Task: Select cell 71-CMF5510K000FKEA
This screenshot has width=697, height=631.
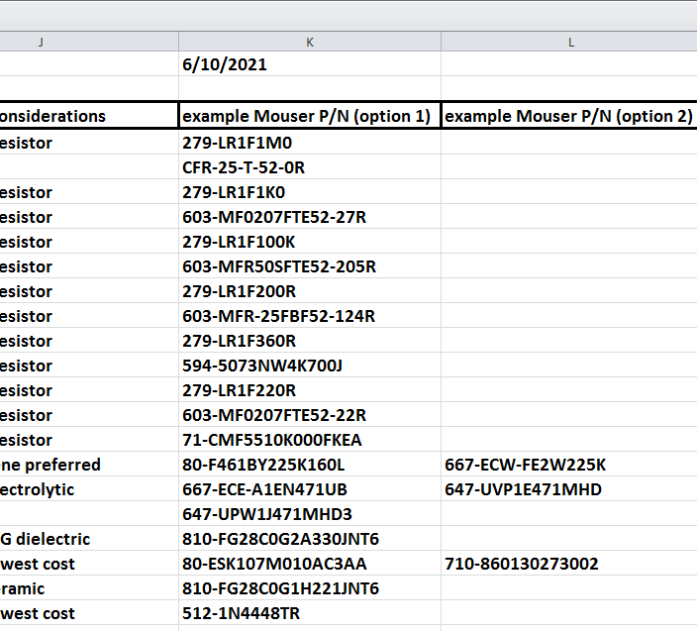Action: point(310,440)
